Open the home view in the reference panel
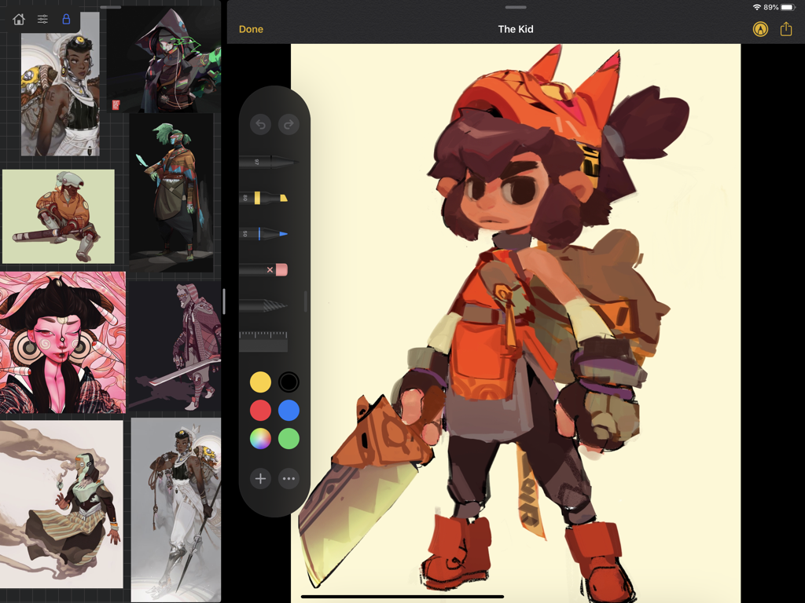 tap(19, 19)
